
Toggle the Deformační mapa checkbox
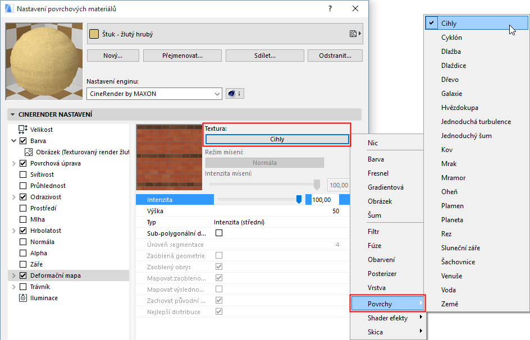pos(23,275)
